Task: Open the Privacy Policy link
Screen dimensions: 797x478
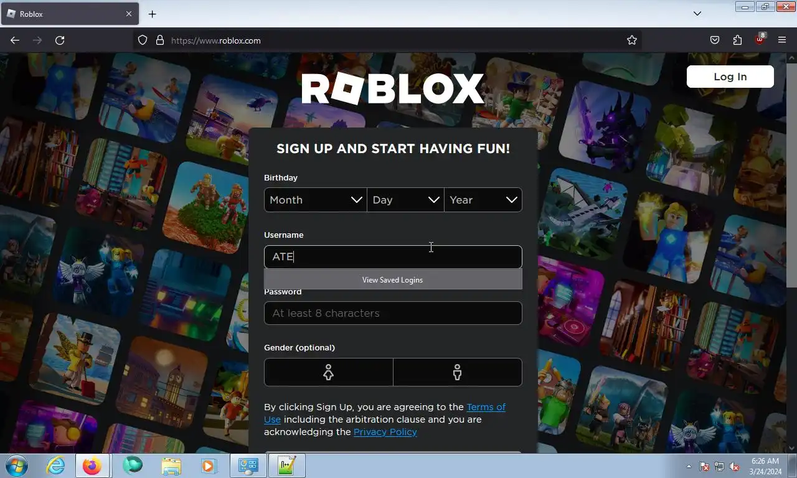Action: 385,432
